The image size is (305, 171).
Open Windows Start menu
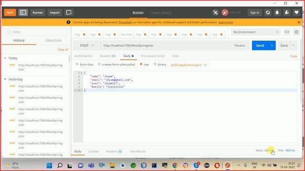point(50,165)
